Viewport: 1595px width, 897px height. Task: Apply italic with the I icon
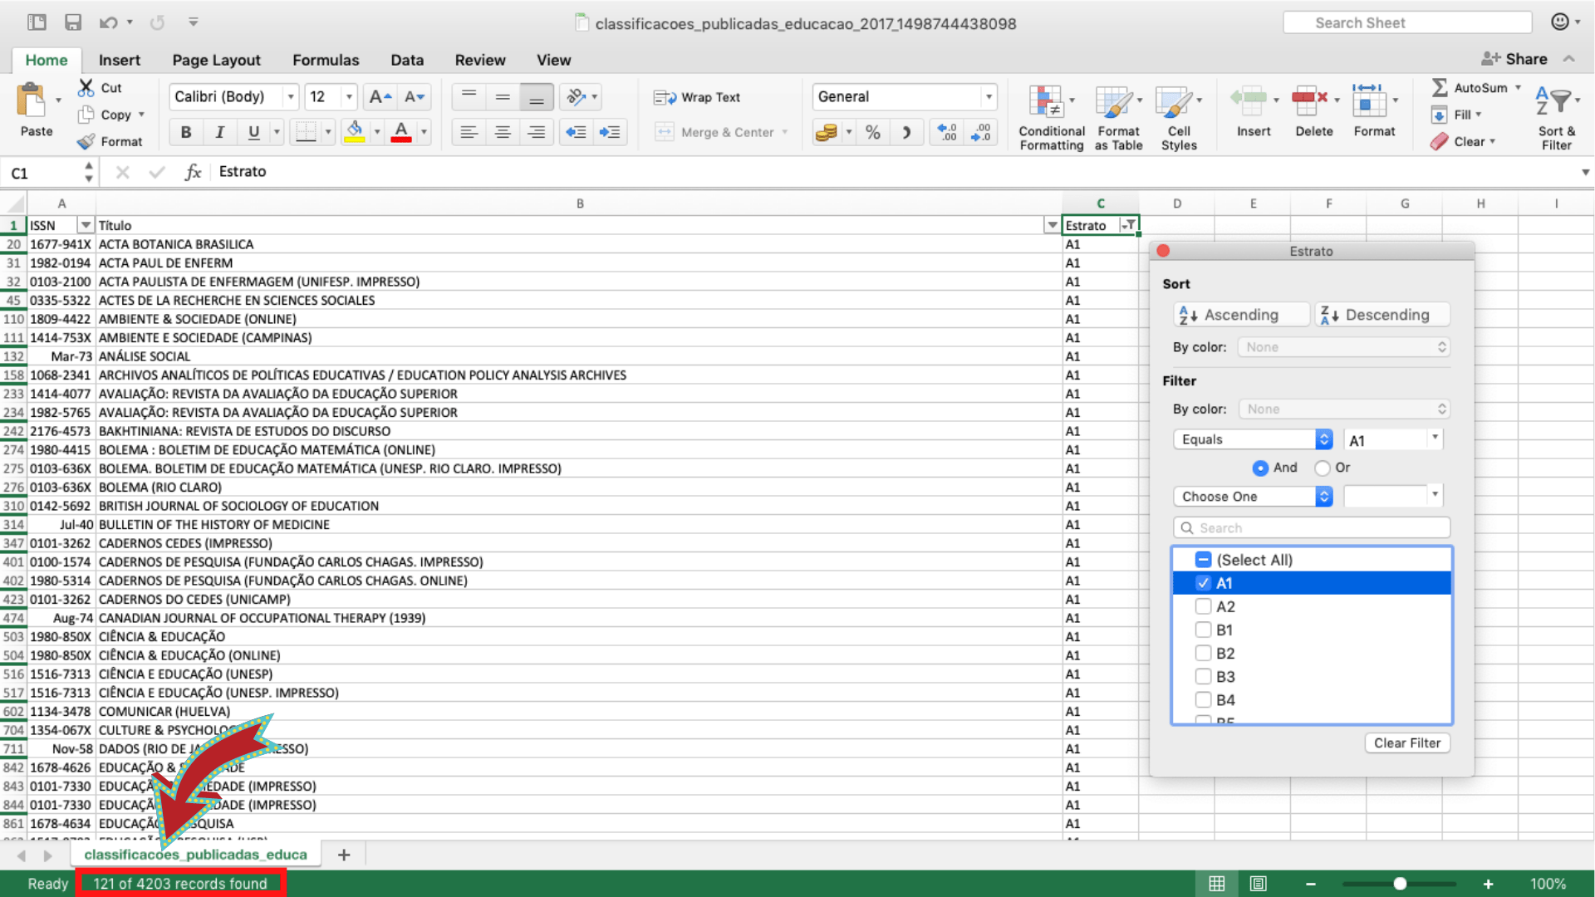pyautogui.click(x=219, y=132)
